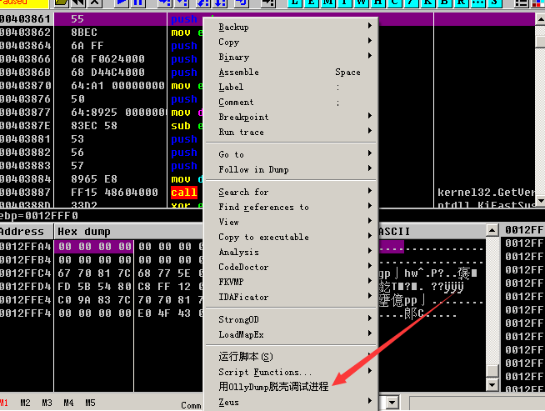Expand the Copy submenu arrow
The image size is (545, 411).
click(x=370, y=41)
